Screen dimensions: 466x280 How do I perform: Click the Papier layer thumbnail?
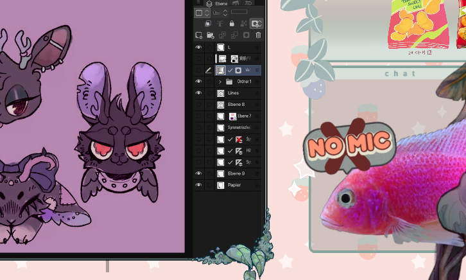(221, 185)
